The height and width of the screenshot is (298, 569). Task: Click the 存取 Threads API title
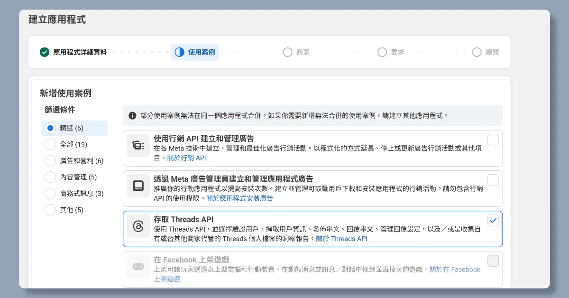coord(184,219)
